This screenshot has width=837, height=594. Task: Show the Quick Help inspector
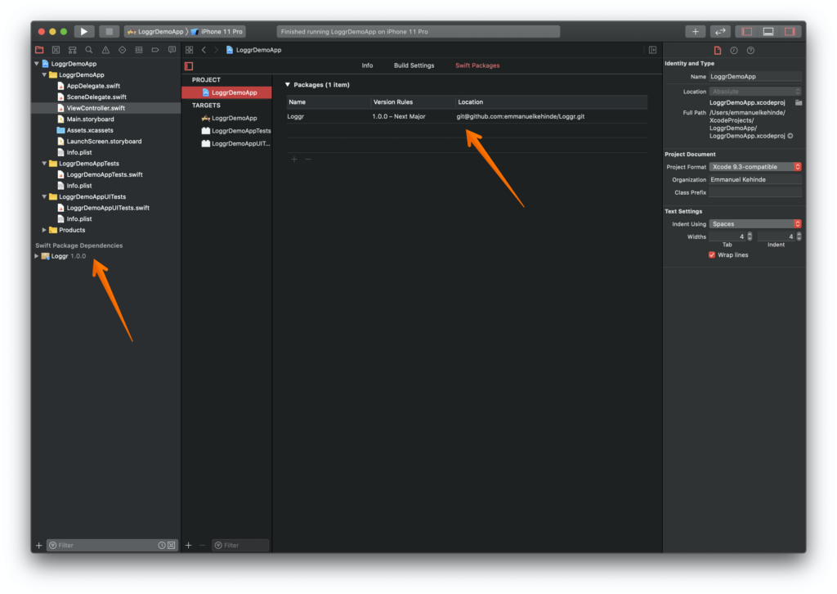[750, 50]
